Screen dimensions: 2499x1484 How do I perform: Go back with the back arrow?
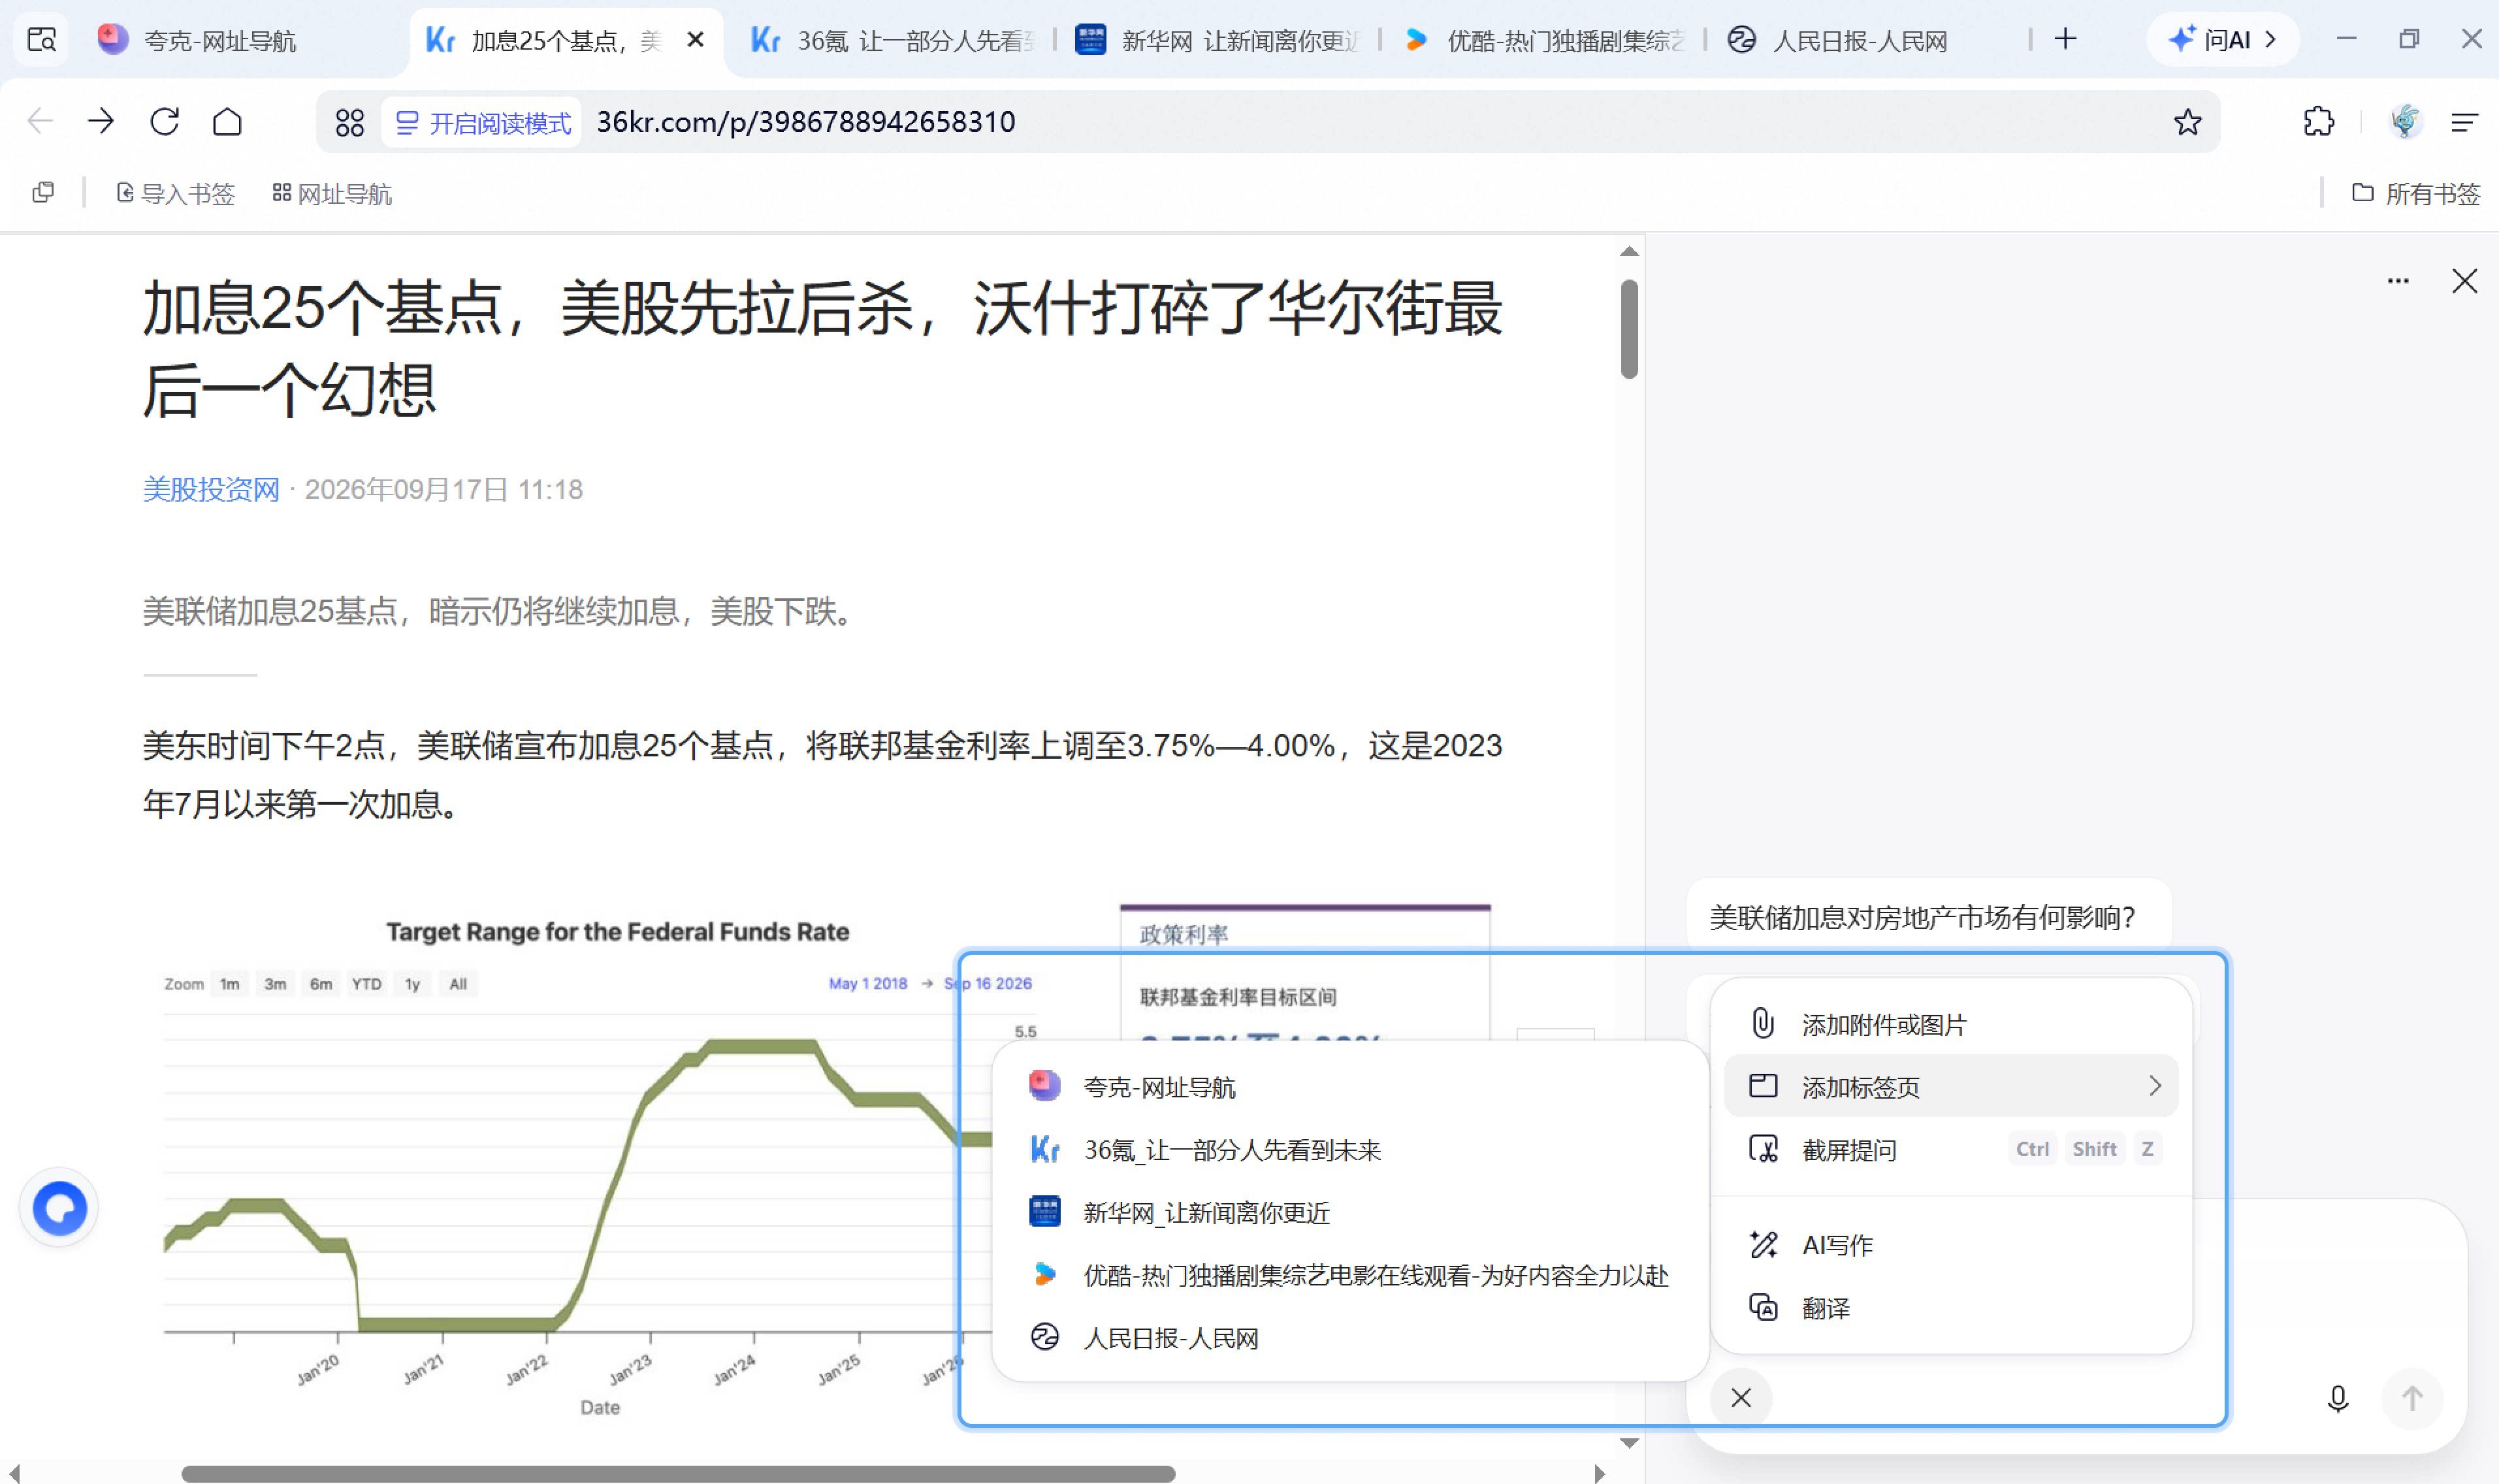[x=40, y=121]
